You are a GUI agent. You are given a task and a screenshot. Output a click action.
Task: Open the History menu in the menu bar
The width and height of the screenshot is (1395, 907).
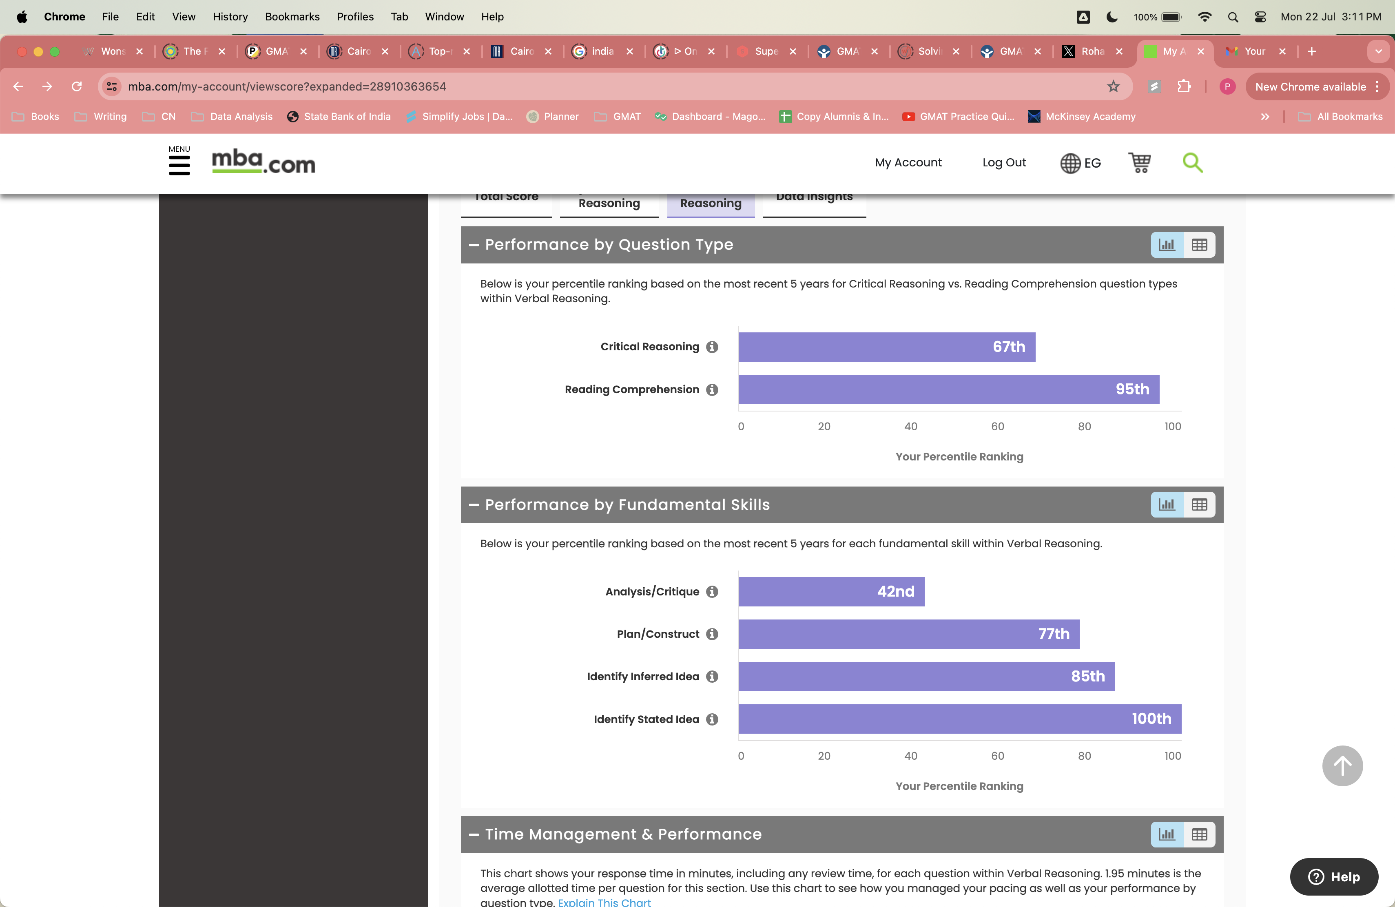(230, 16)
